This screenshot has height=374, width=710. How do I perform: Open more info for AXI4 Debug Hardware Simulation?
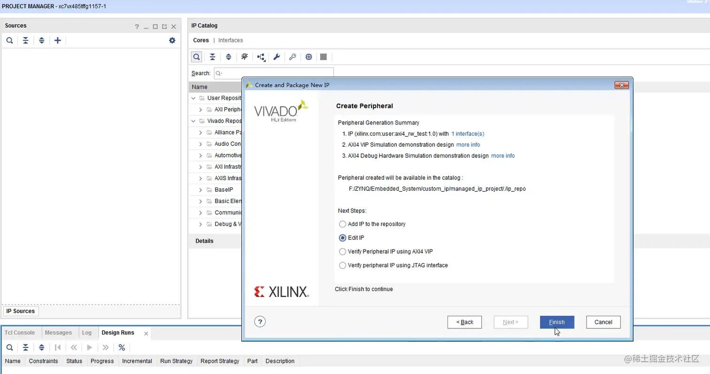(x=503, y=156)
